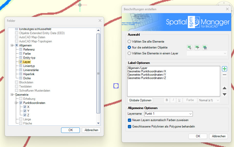
Task: Add a new label field with green plus
Action: (224, 69)
